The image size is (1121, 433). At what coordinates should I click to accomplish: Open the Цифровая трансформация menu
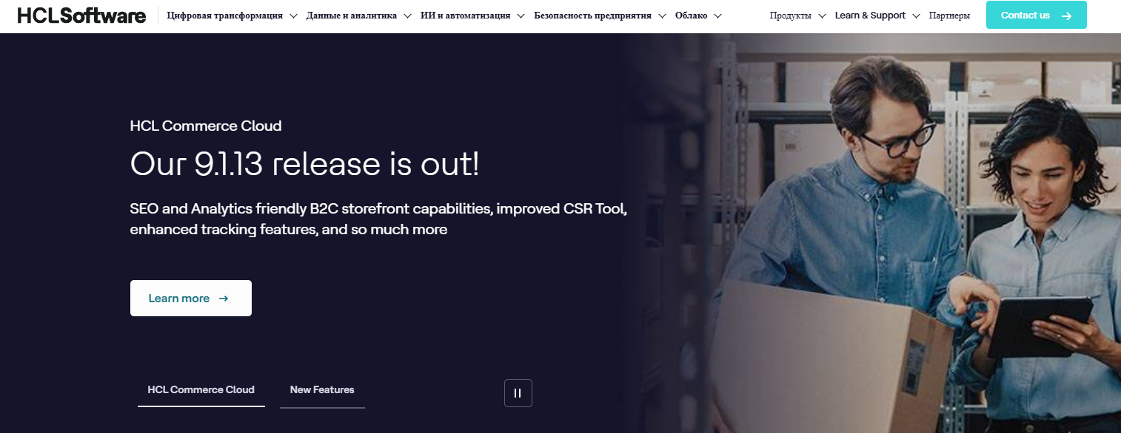tap(225, 16)
